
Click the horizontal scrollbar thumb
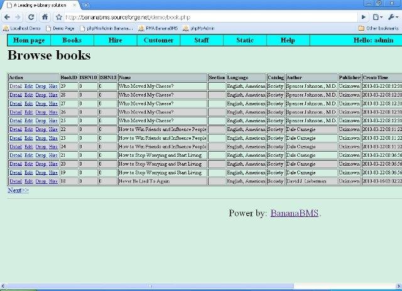(x=150, y=286)
